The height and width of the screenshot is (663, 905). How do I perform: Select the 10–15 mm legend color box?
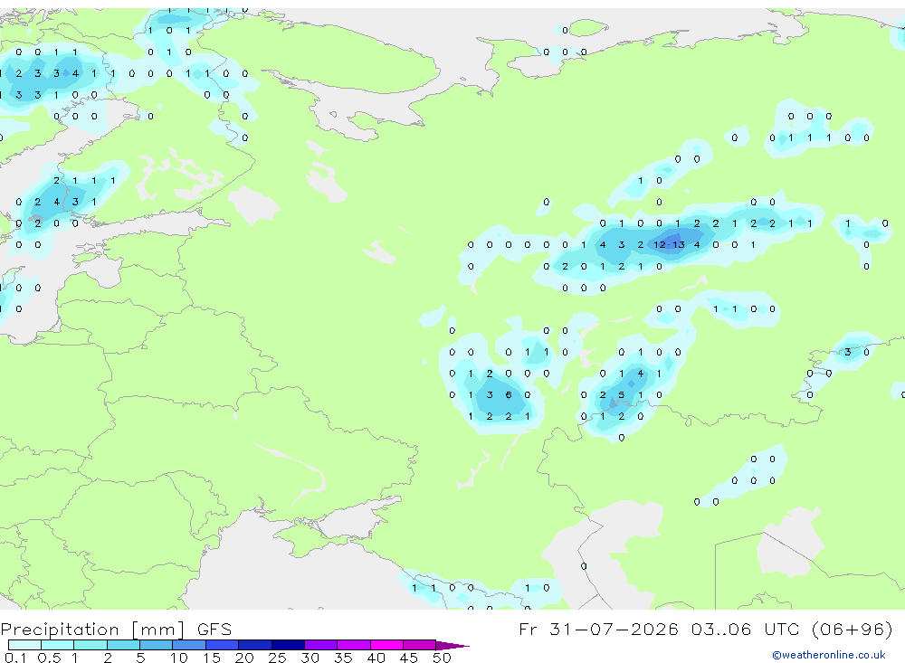tap(189, 645)
